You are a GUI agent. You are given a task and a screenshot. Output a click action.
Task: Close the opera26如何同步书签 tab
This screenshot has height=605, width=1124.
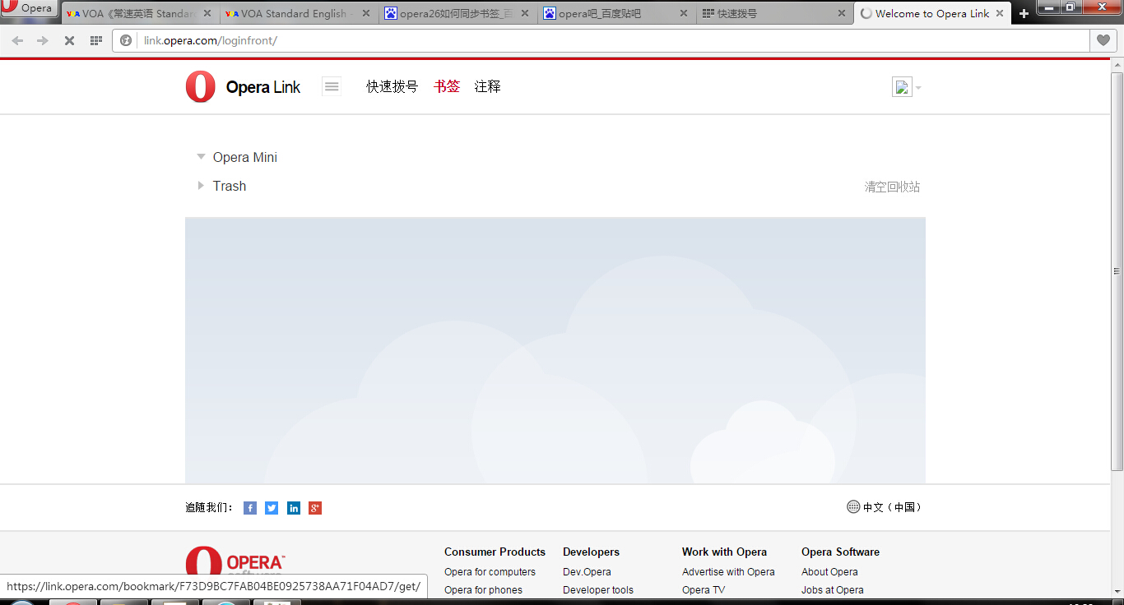pos(523,13)
